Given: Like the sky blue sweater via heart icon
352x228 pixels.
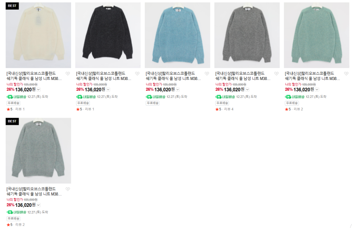Looking at the screenshot, I should pyautogui.click(x=207, y=73).
